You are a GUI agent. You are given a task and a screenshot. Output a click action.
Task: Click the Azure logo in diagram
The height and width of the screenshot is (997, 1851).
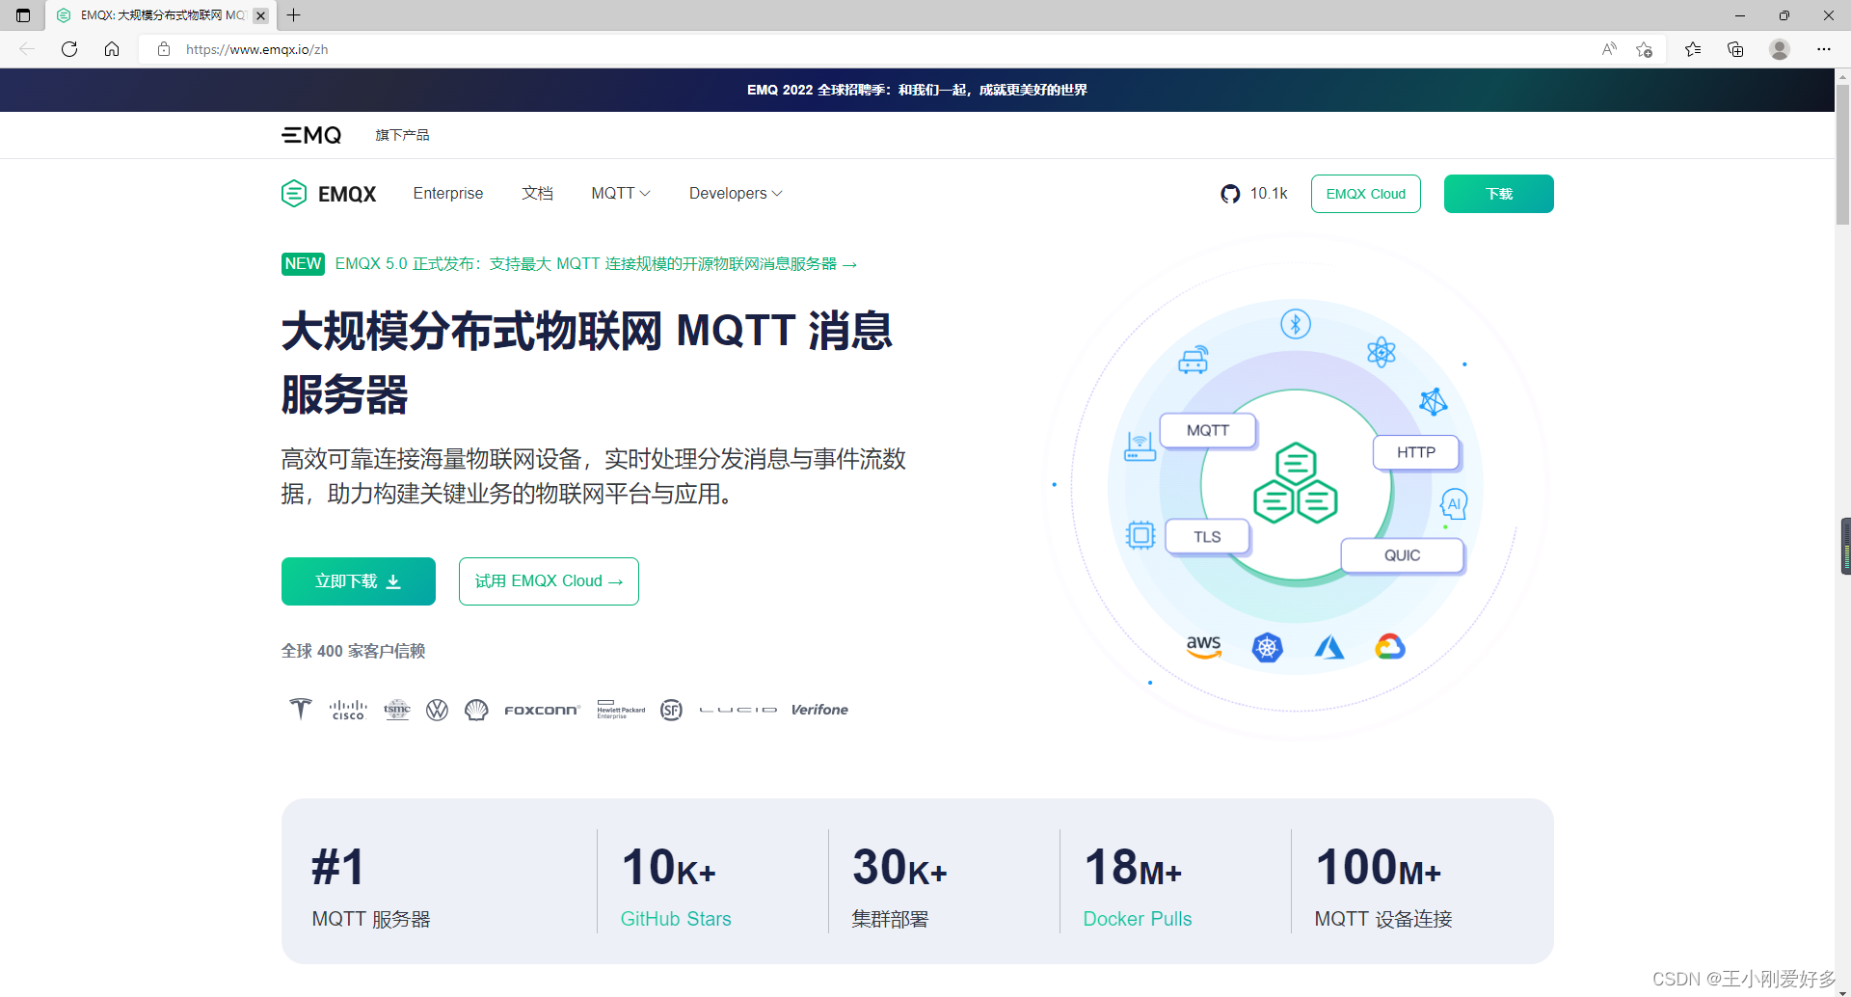(x=1329, y=647)
